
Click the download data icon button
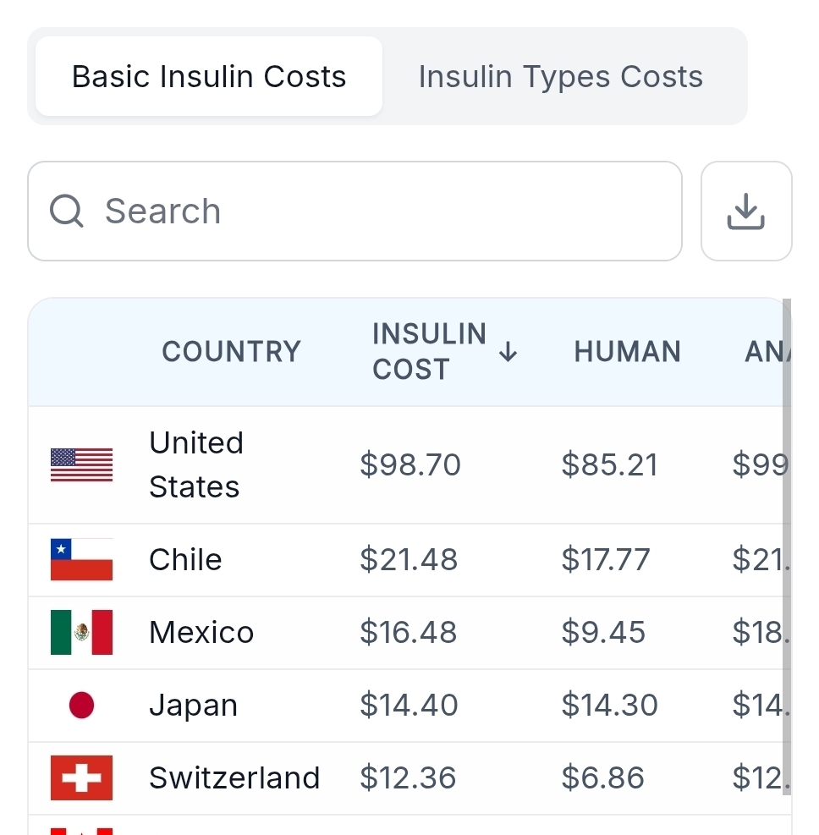pos(745,211)
